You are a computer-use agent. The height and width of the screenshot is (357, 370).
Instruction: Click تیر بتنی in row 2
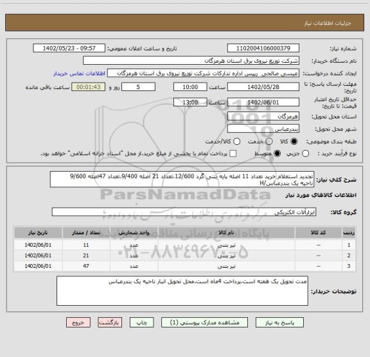point(226,256)
